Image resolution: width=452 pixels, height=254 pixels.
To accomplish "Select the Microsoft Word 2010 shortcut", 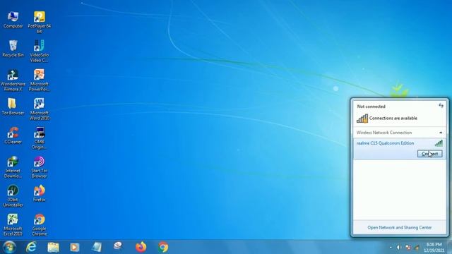I will coord(40,109).
